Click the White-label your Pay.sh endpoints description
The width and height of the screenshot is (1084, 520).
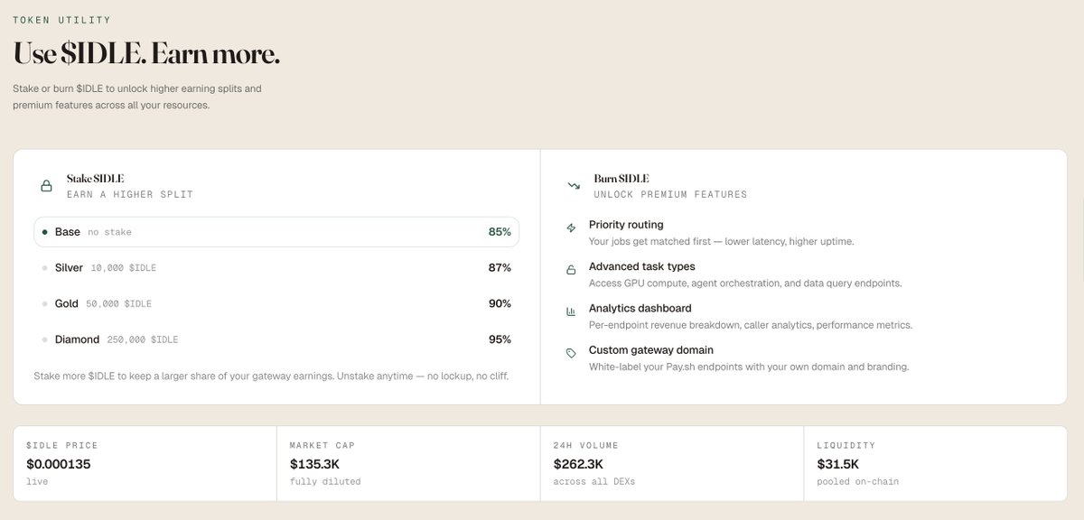pyautogui.click(x=749, y=367)
